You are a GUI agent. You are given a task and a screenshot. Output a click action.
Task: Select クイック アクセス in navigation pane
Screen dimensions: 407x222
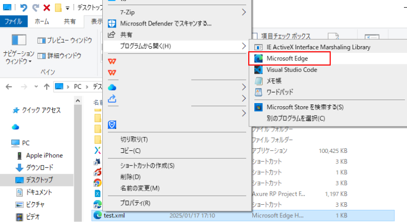36,110
